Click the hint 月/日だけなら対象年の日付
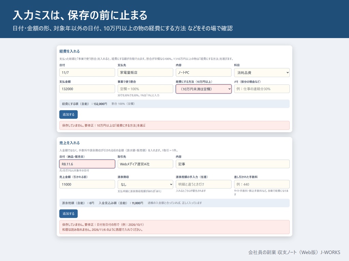The image size is (349, 261). click(x=74, y=171)
